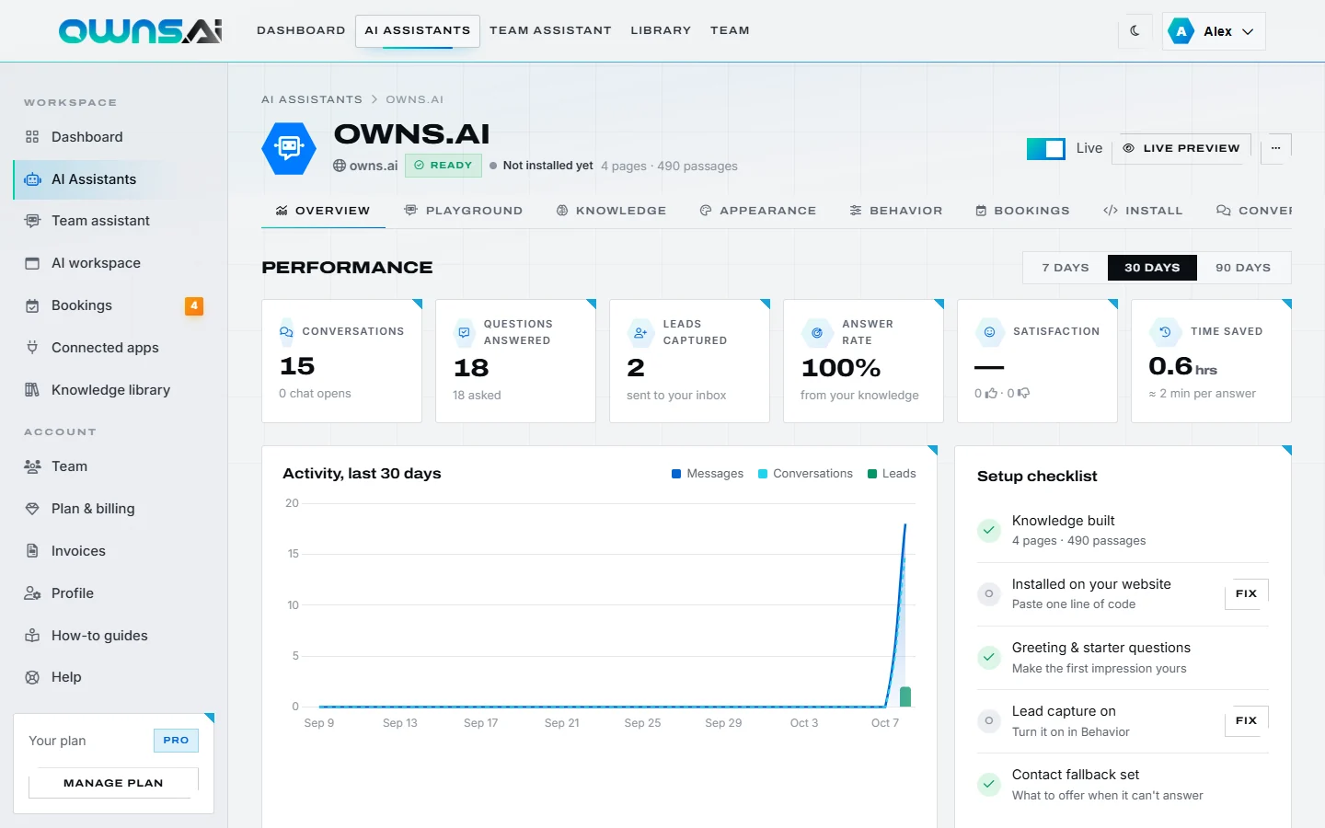Viewport: 1325px width, 828px height.
Task: Click Contact fallback set check mark
Action: pyautogui.click(x=989, y=784)
